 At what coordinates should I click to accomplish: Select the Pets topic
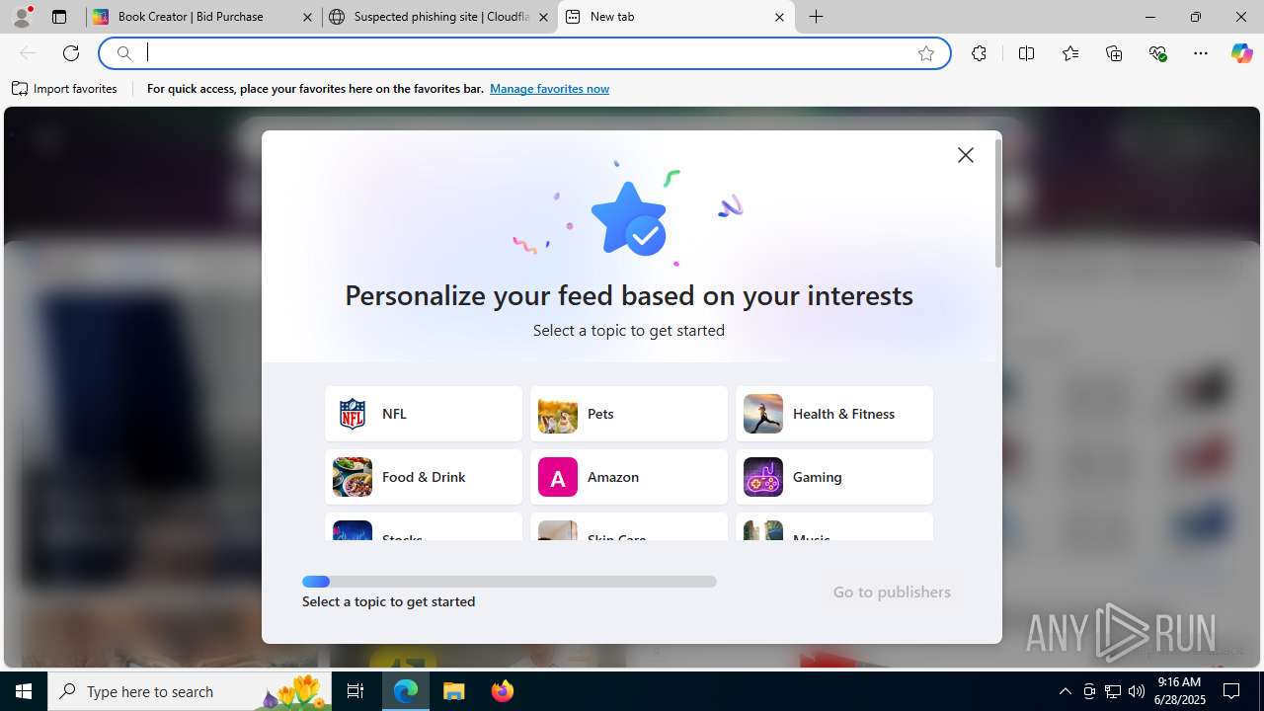[629, 414]
